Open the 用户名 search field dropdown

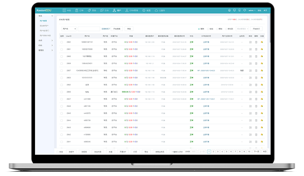coord(69,29)
